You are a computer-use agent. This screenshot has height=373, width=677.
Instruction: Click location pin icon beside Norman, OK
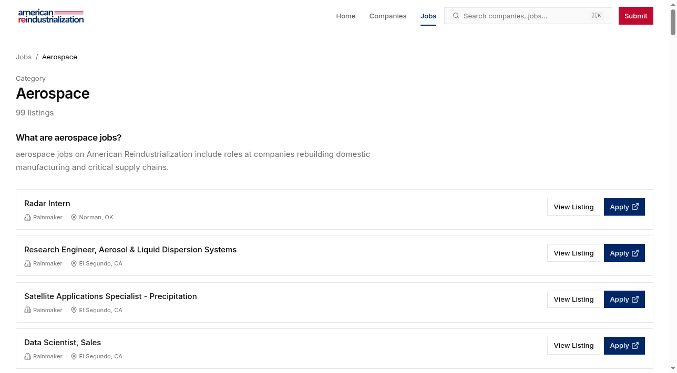[74, 217]
